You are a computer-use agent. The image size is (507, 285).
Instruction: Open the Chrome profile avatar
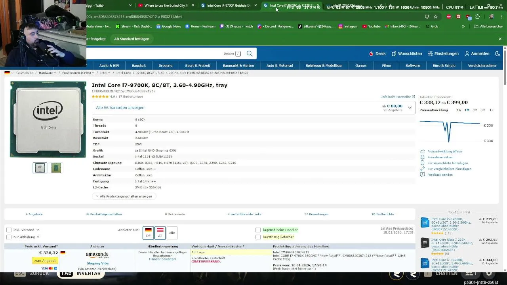click(492, 17)
